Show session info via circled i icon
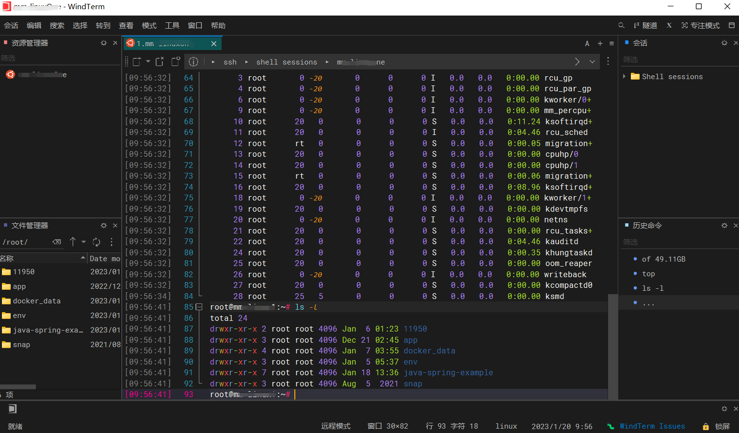The image size is (739, 433). tap(193, 62)
